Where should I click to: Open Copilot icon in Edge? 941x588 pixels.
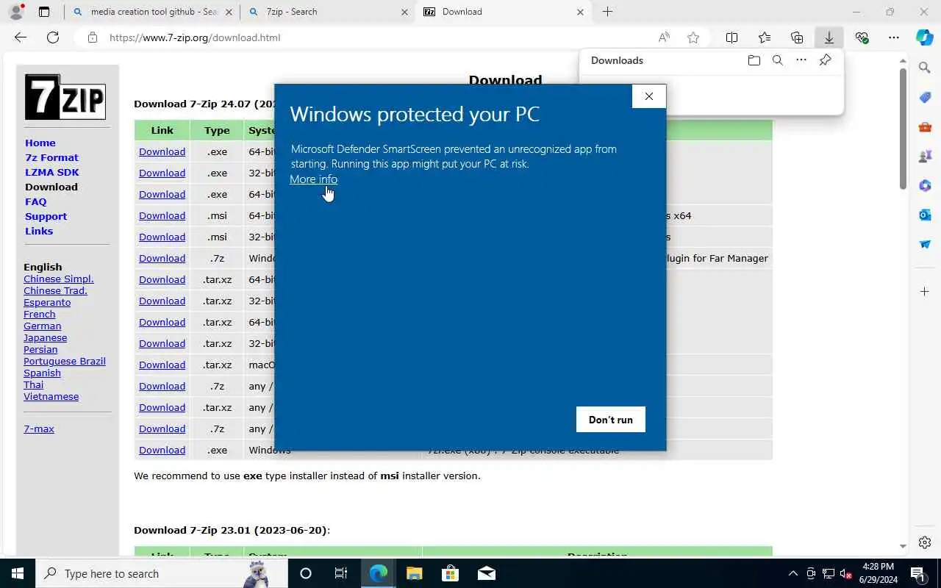925,37
